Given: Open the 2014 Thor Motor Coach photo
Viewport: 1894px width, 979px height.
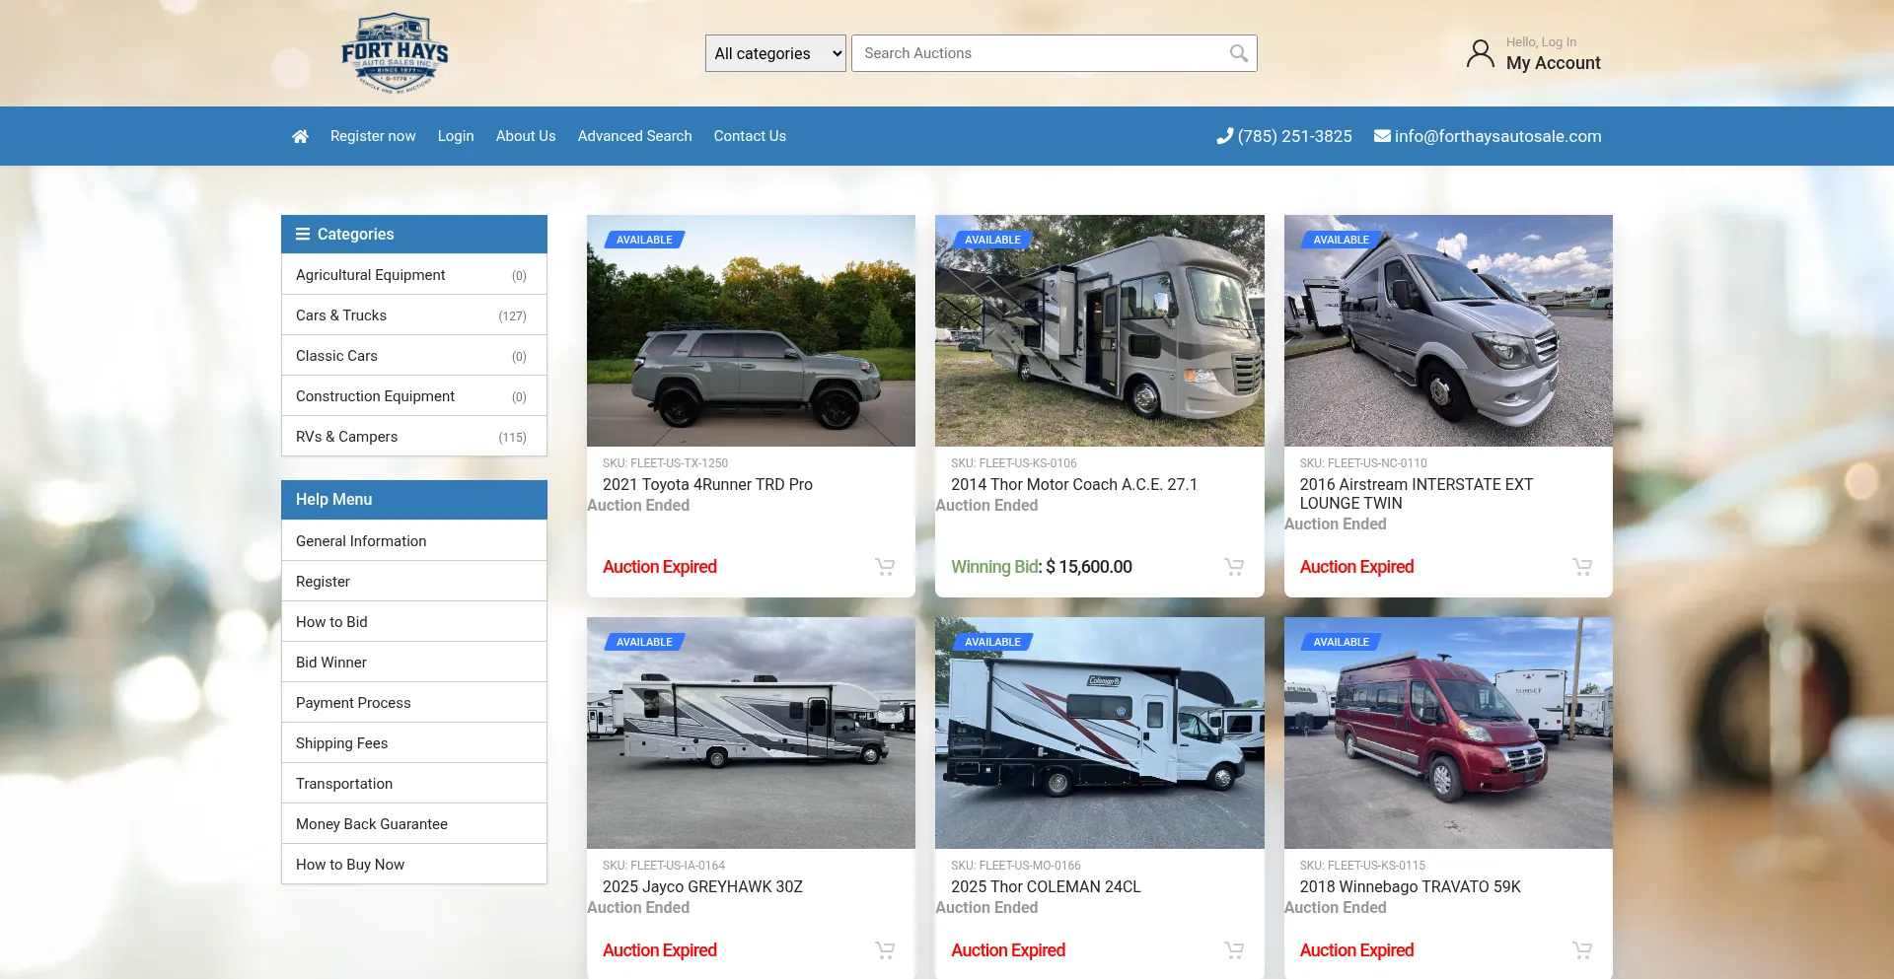Looking at the screenshot, I should tap(1100, 331).
